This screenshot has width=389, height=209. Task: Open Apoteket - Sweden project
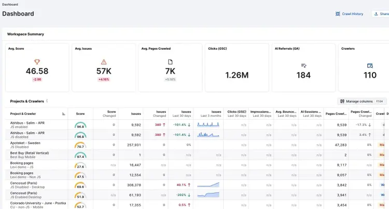point(25,145)
